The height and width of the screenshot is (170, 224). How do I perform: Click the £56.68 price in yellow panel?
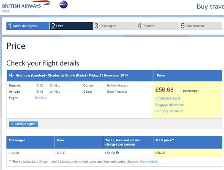(164, 90)
